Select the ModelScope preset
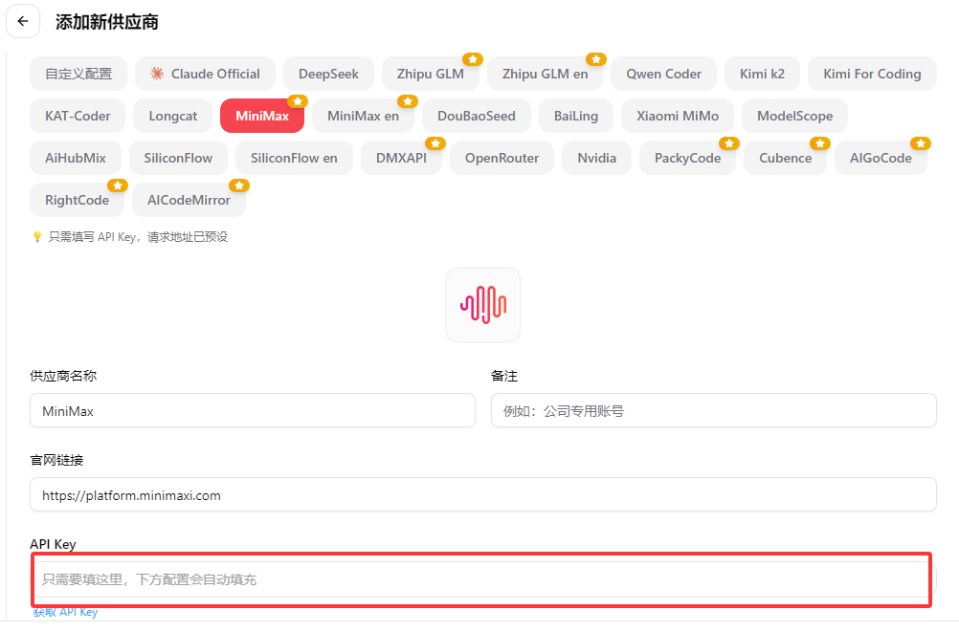The height and width of the screenshot is (632, 959). 795,116
